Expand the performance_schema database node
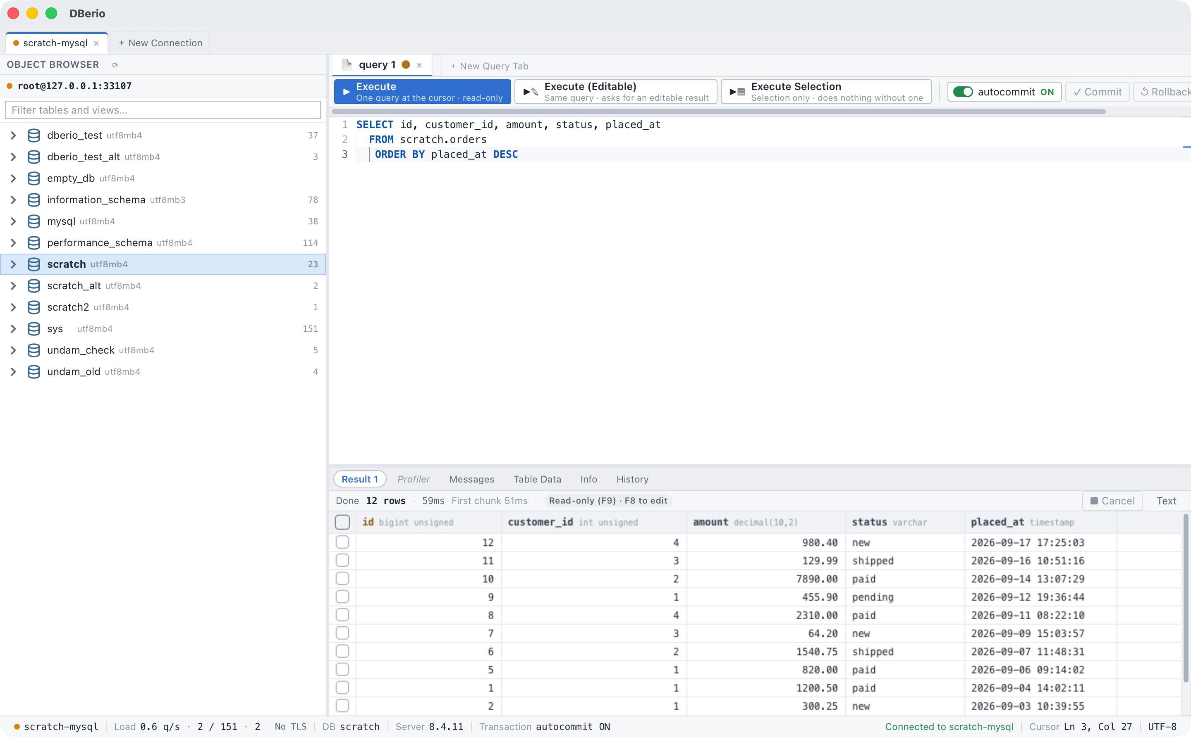 13,243
